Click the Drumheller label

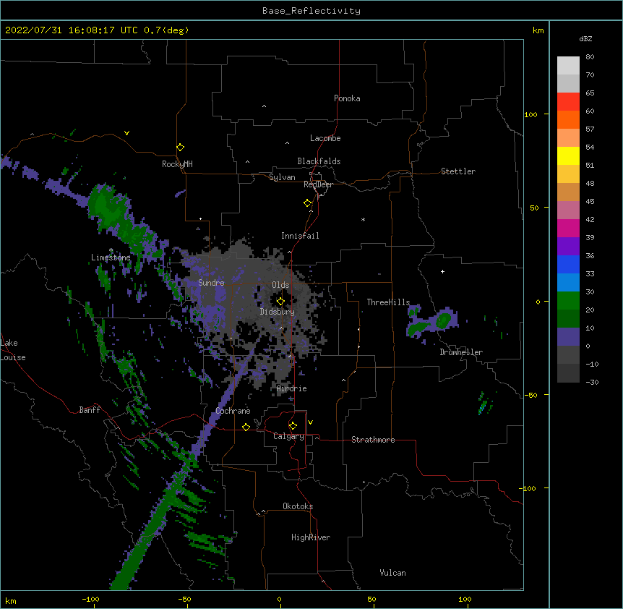pyautogui.click(x=461, y=352)
